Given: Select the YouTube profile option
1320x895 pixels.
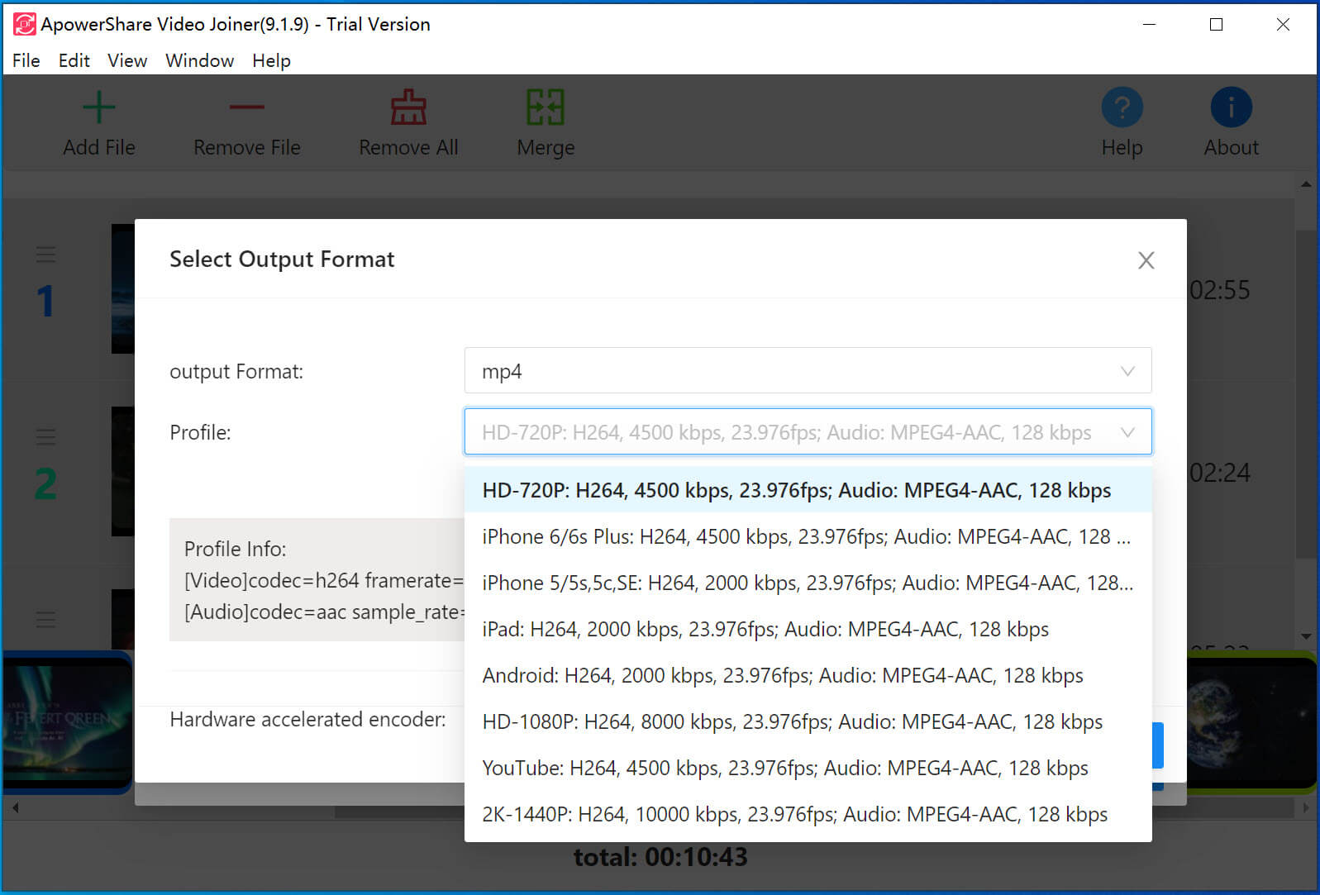Looking at the screenshot, I should click(784, 768).
